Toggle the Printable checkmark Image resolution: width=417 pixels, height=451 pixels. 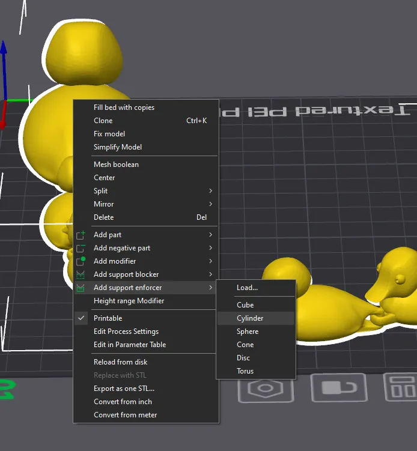(x=81, y=318)
